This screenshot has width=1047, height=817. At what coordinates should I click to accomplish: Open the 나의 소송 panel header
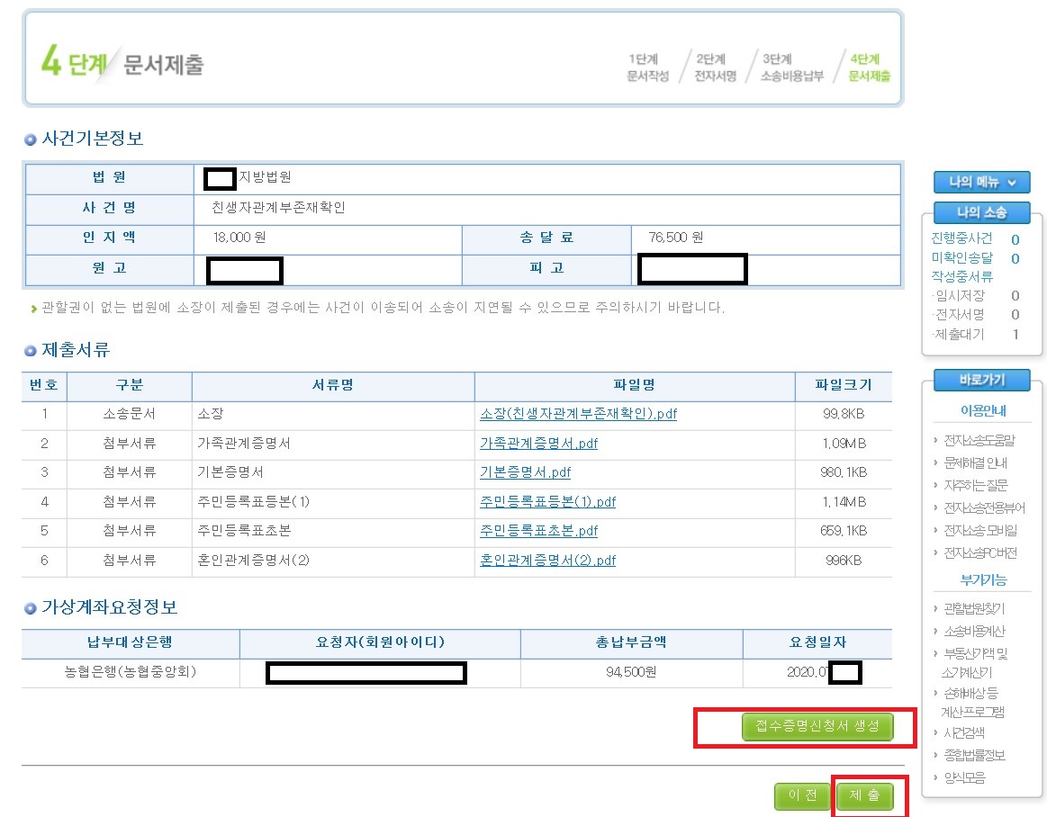click(981, 213)
